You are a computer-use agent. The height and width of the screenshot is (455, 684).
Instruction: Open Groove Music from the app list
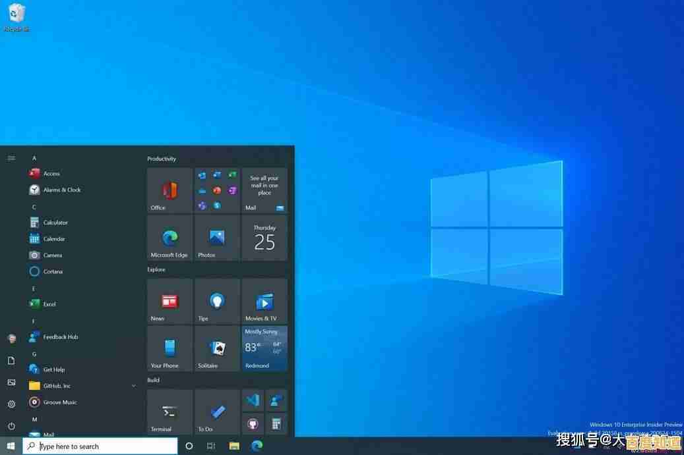(59, 402)
